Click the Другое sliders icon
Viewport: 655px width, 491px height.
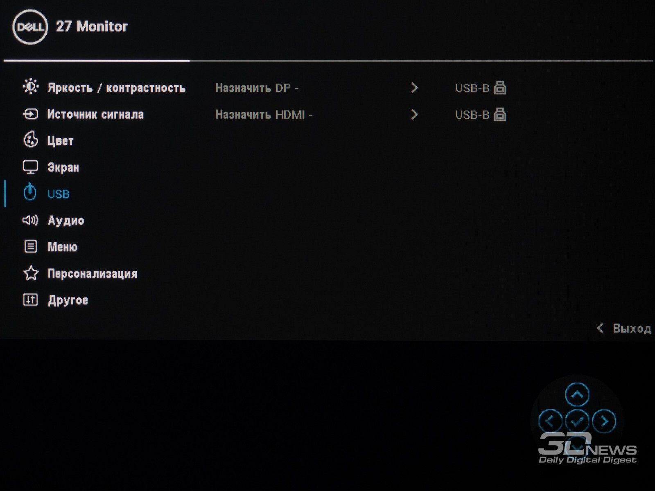tap(30, 300)
